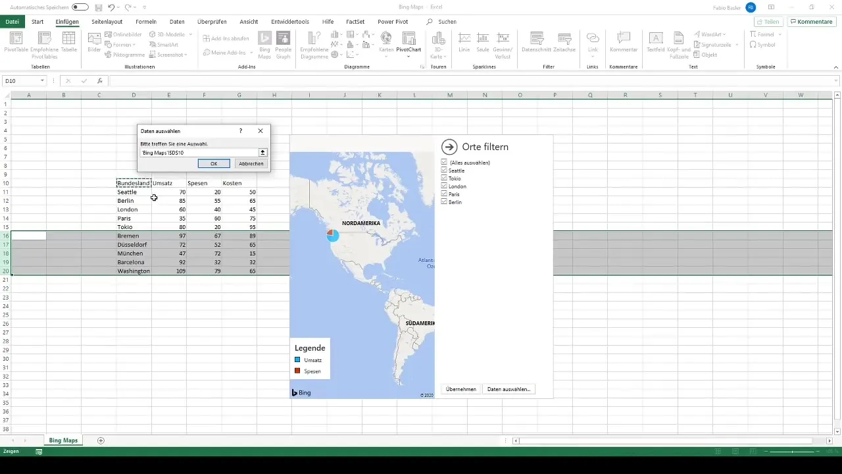The width and height of the screenshot is (842, 474).
Task: Open the Kommentare button
Action: click(x=811, y=22)
